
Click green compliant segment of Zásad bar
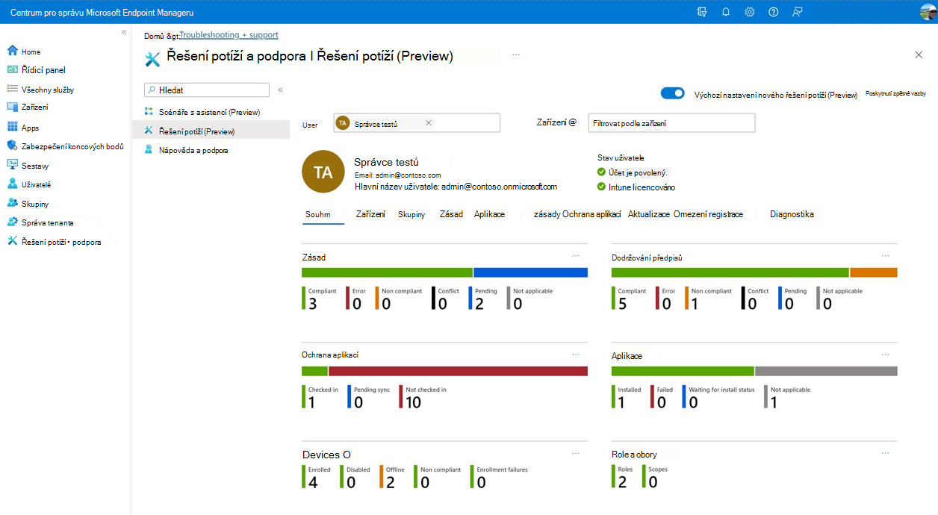387,272
